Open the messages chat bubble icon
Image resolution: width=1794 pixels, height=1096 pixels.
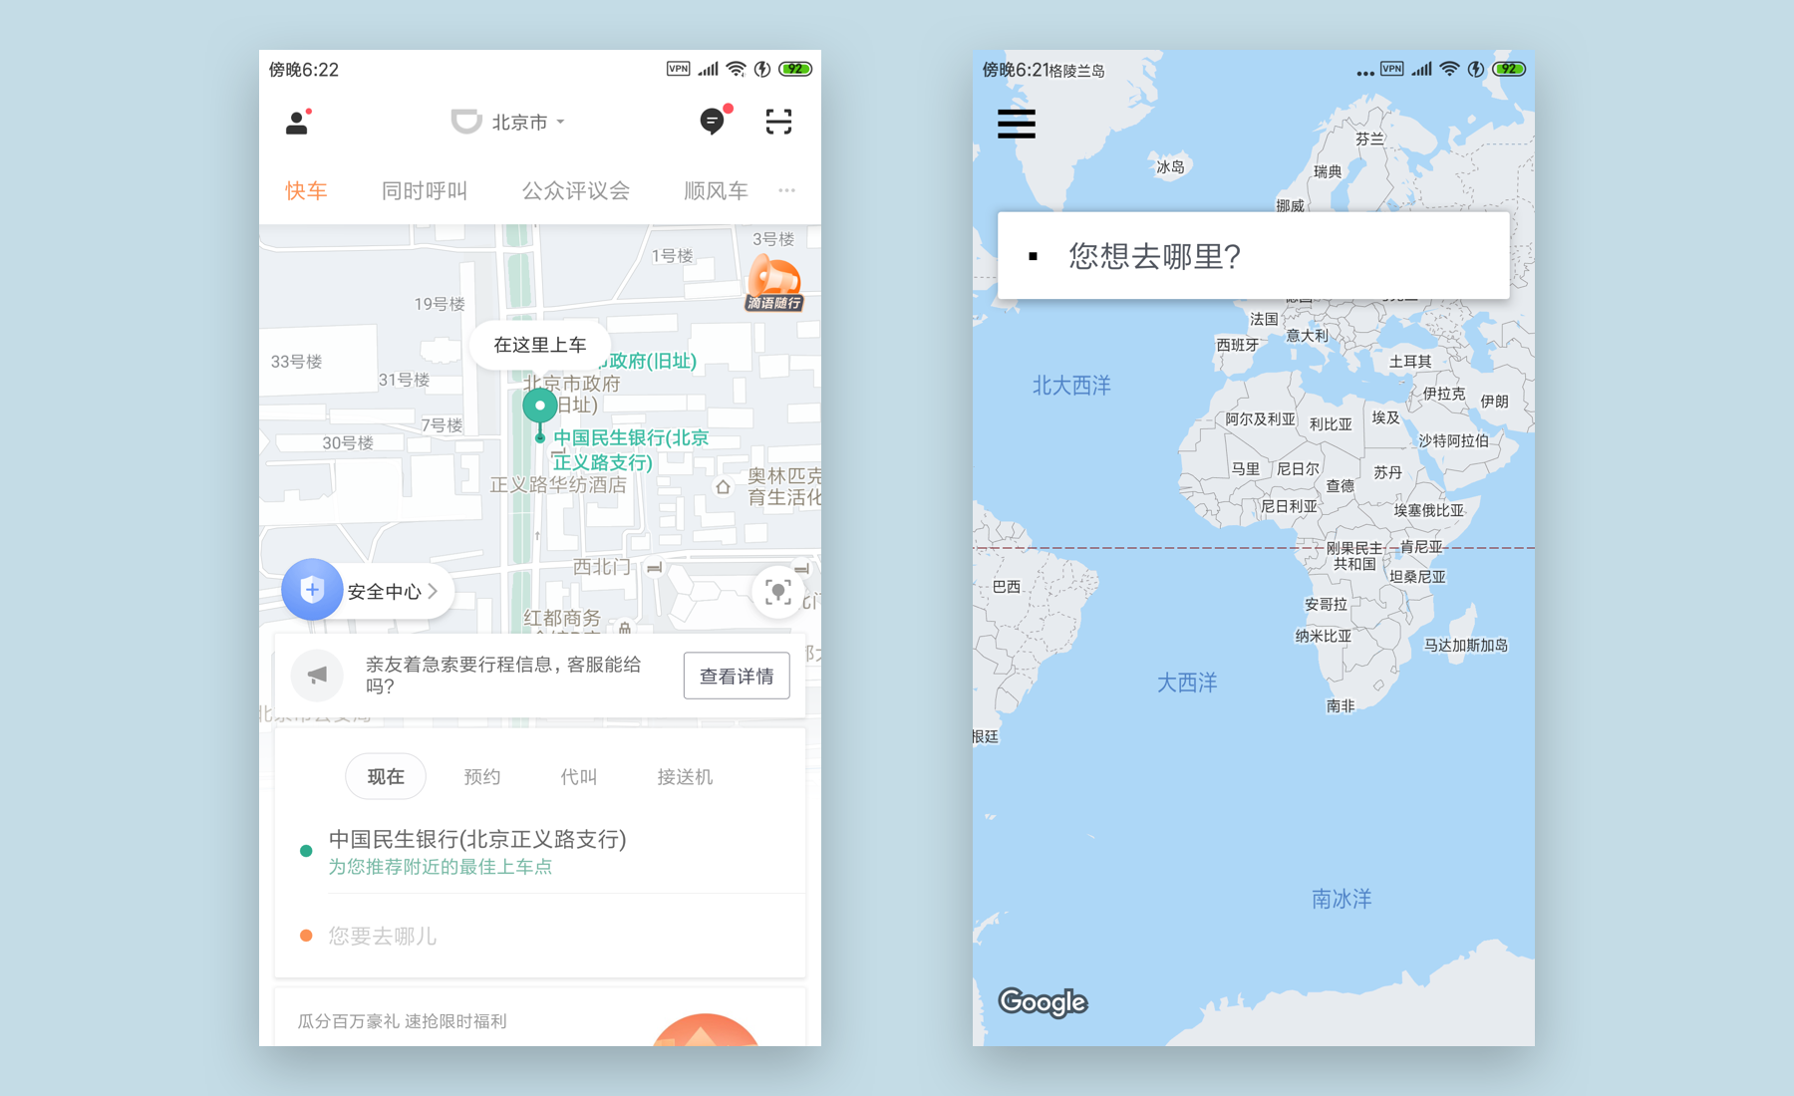pyautogui.click(x=714, y=121)
